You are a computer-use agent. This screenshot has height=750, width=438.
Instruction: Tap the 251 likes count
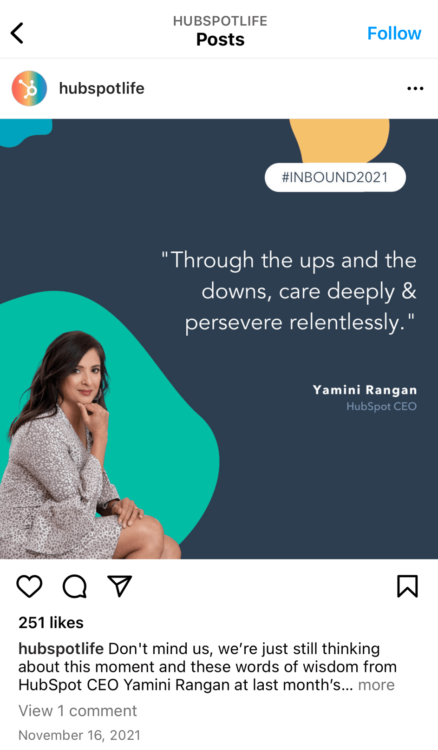point(51,622)
